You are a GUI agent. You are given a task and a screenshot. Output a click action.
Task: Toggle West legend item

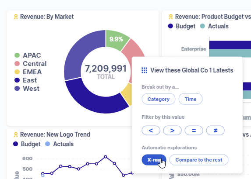[x=27, y=89]
